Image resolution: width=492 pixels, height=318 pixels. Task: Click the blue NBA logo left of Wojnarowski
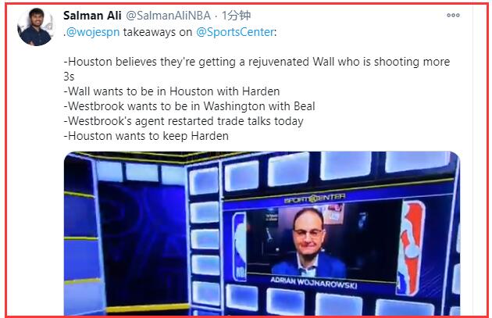click(240, 246)
